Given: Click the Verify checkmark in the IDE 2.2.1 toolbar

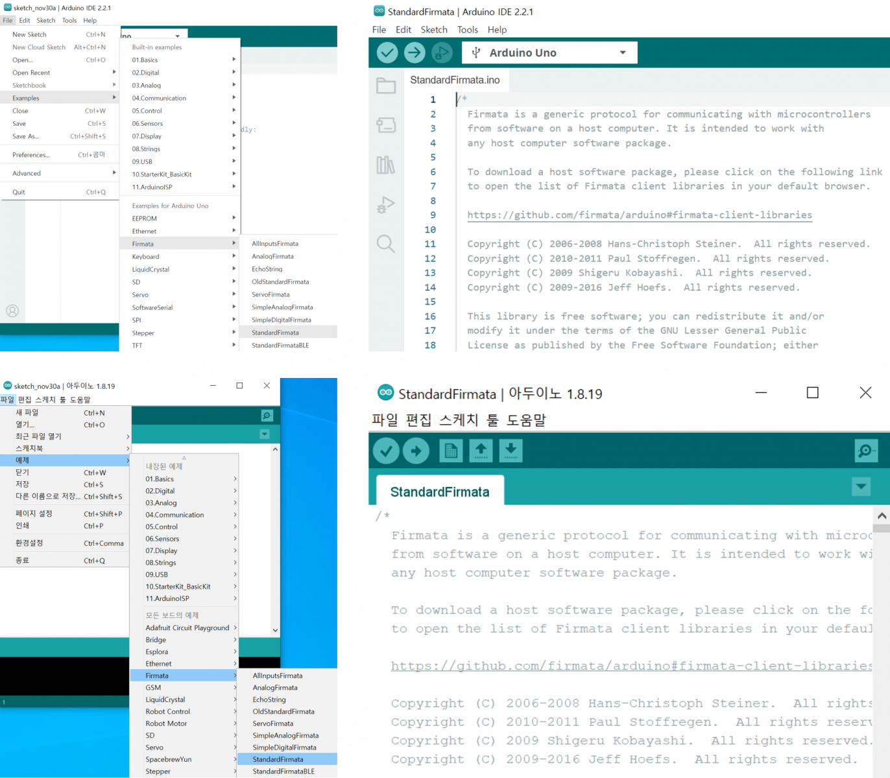Looking at the screenshot, I should (387, 53).
